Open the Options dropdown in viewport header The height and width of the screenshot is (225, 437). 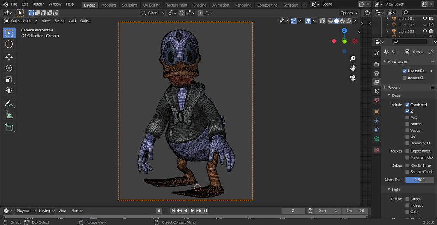[x=349, y=13]
